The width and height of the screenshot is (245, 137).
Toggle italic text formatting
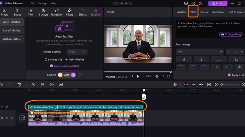click(202, 59)
